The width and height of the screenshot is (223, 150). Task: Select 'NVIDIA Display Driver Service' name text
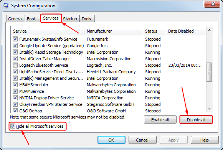click(46, 98)
